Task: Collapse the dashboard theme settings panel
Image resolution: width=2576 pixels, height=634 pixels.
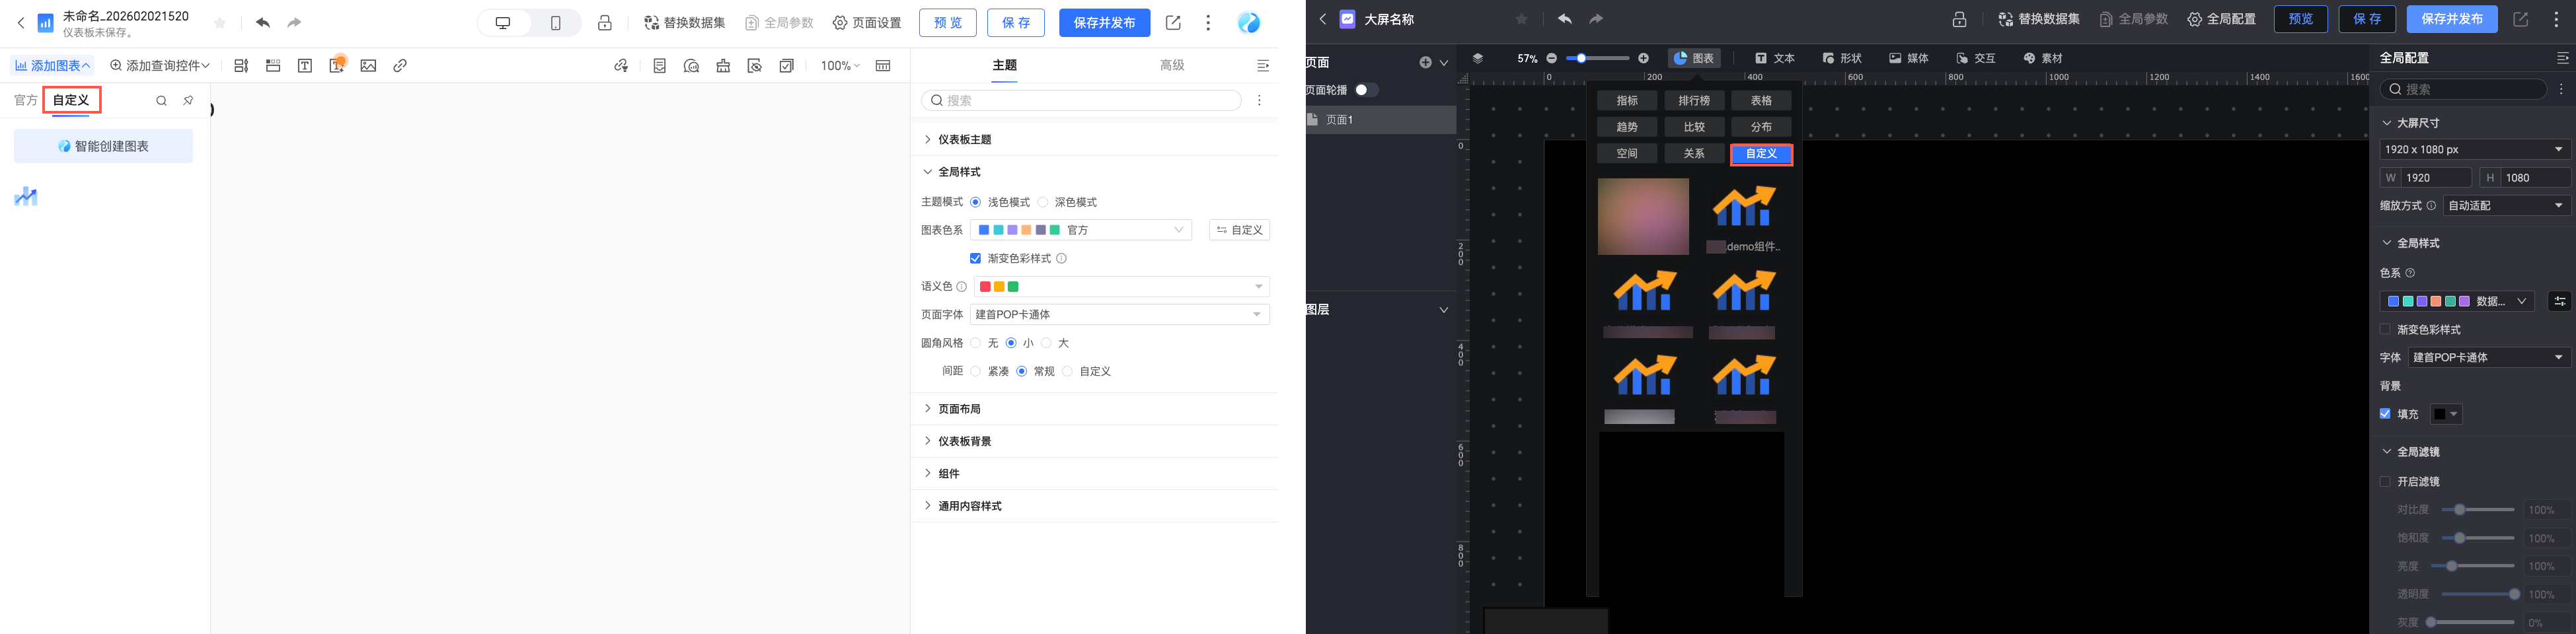Action: (1263, 66)
